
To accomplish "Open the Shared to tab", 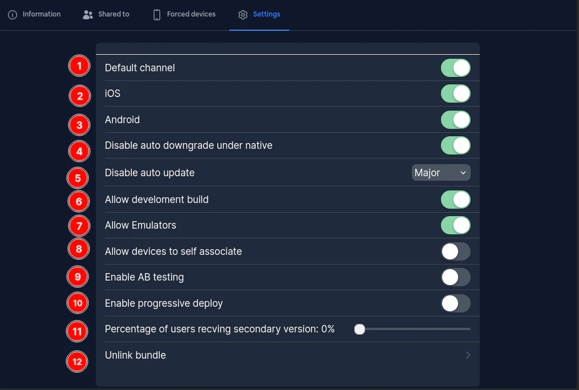I will [x=114, y=14].
